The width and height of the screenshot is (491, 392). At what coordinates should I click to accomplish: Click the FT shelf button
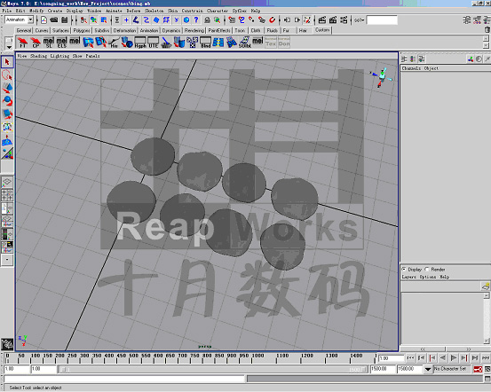tap(22, 43)
